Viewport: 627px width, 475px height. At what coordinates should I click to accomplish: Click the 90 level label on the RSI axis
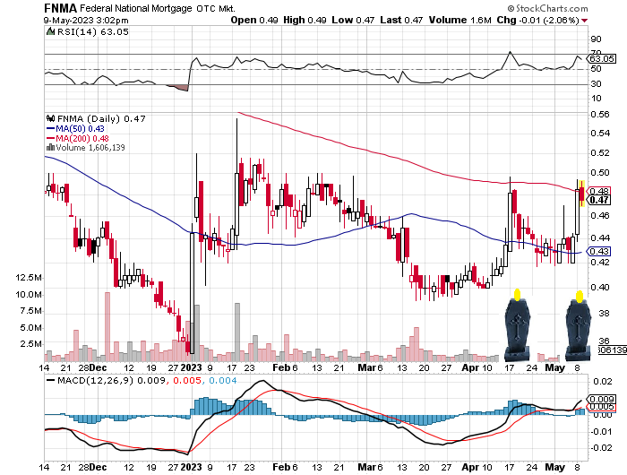point(596,39)
